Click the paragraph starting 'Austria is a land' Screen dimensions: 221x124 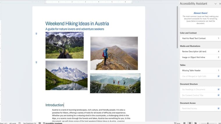pyautogui.click(x=91, y=115)
